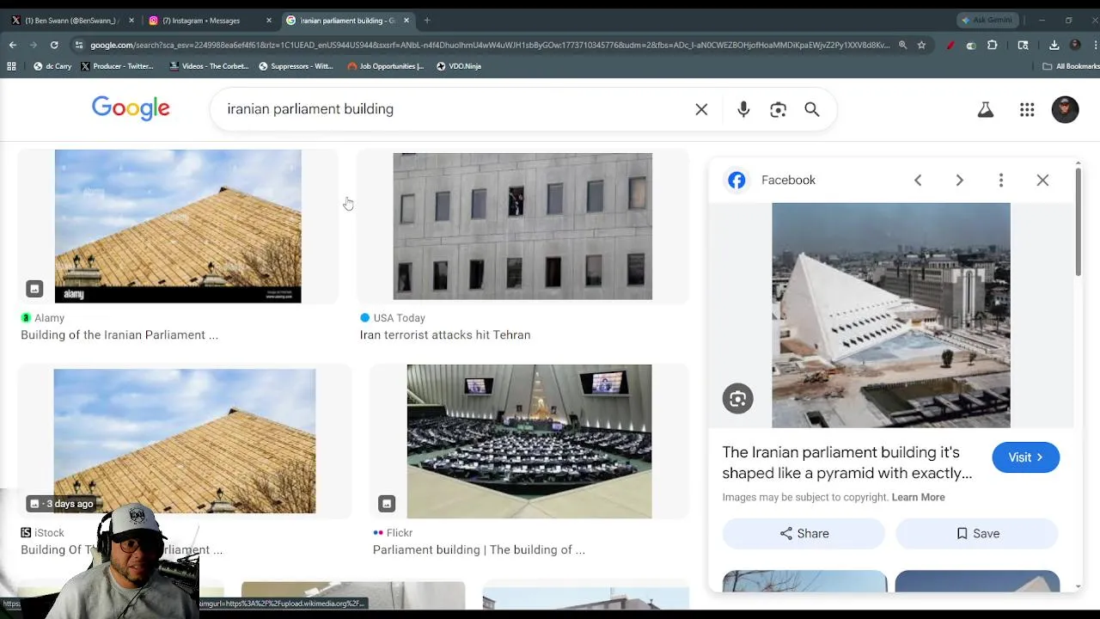The height and width of the screenshot is (619, 1100).
Task: Click the Visit button
Action: [x=1026, y=457]
